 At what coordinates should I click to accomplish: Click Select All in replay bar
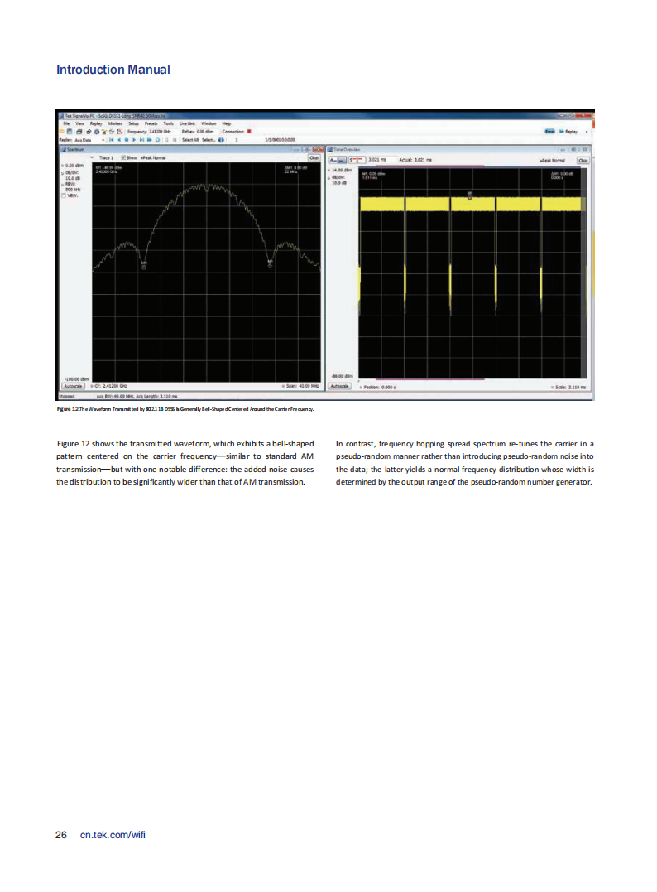tap(190, 140)
